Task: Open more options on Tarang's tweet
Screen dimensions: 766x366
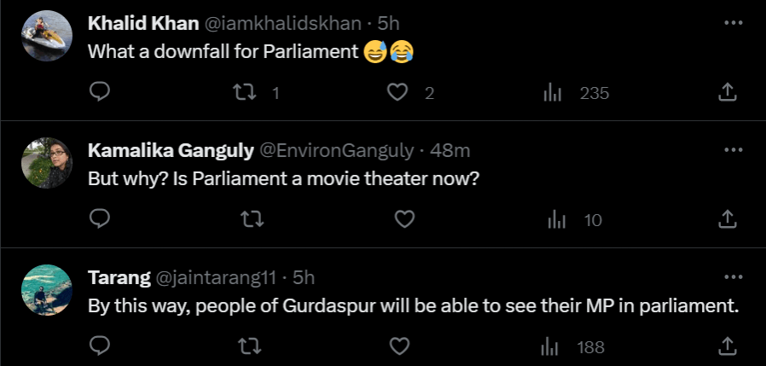Action: pos(733,277)
